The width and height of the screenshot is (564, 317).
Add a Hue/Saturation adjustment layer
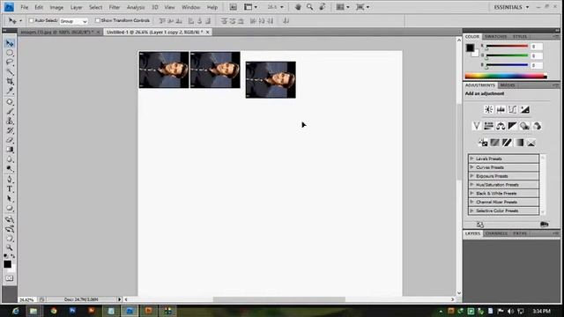(488, 126)
